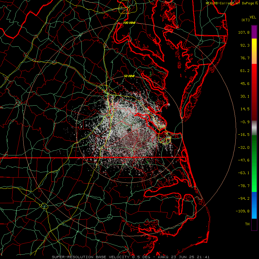Pick the green segment of the velocity color bar
The image size is (259, 259).
tap(254, 163)
